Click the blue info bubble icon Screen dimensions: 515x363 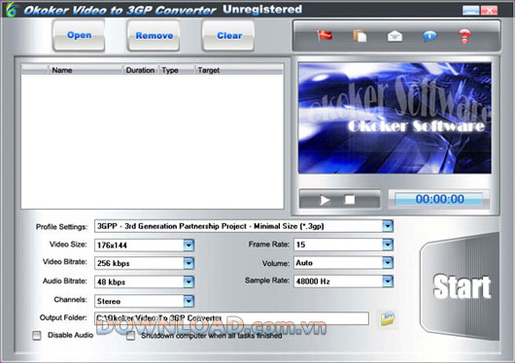pos(429,36)
